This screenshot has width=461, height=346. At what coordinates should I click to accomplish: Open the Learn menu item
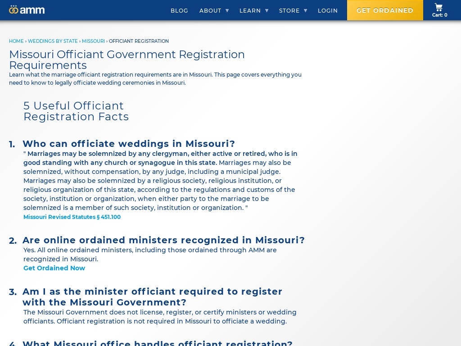250,11
